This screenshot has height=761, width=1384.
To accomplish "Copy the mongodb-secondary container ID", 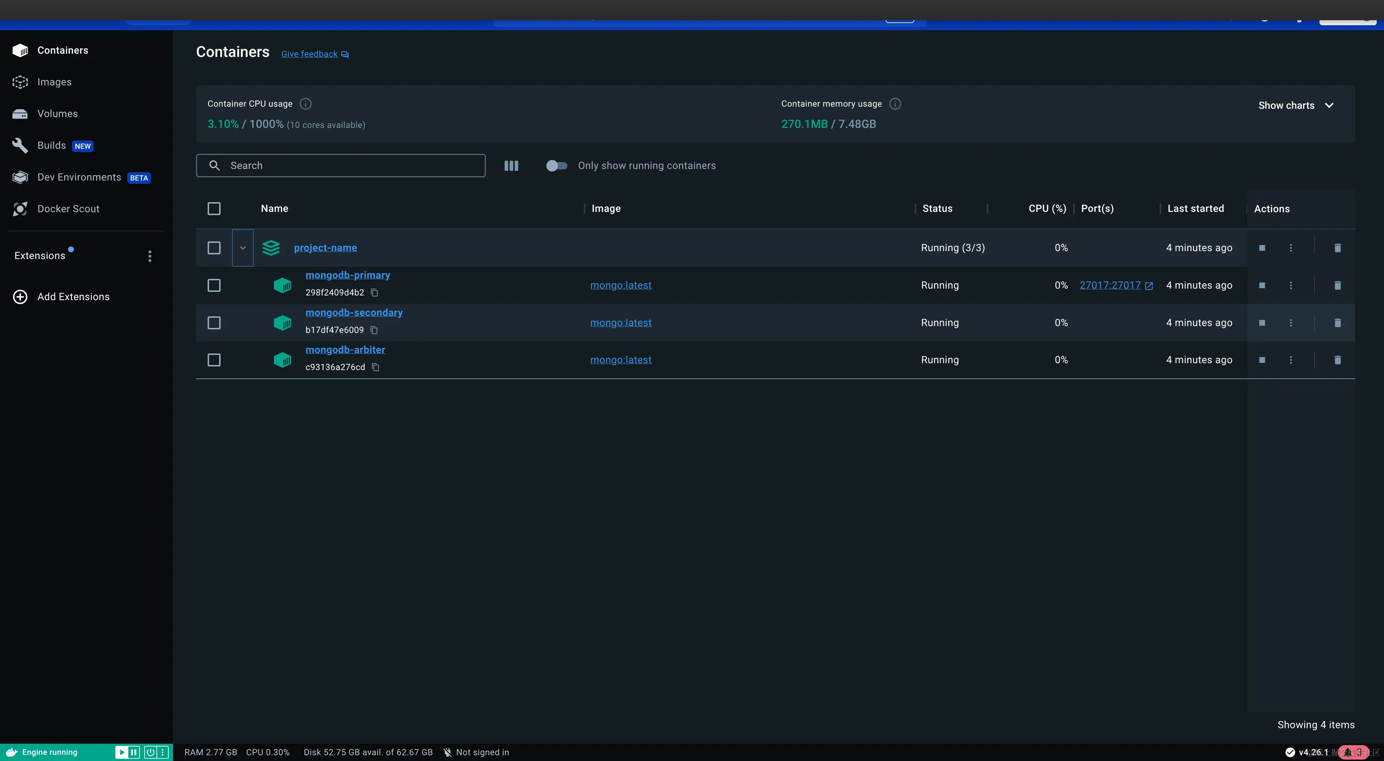I will pyautogui.click(x=374, y=330).
